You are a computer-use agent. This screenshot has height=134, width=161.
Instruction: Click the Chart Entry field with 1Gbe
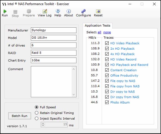pyautogui.click(x=53, y=60)
